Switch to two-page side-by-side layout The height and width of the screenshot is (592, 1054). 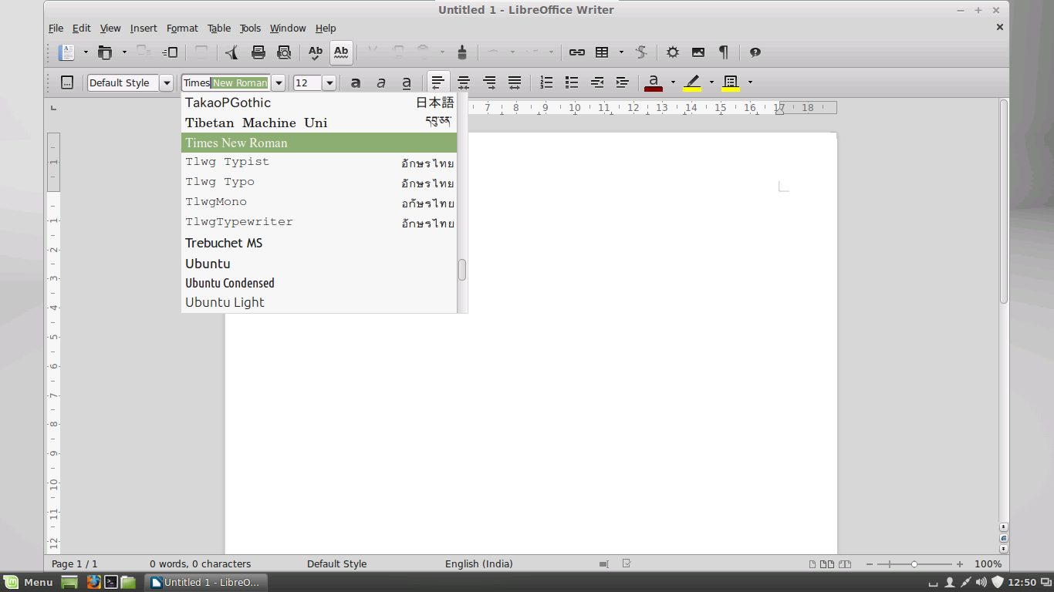pos(827,564)
